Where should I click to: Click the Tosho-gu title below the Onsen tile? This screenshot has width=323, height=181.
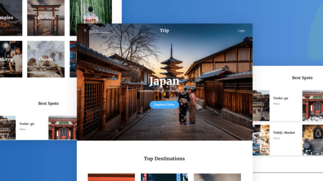tap(27, 124)
